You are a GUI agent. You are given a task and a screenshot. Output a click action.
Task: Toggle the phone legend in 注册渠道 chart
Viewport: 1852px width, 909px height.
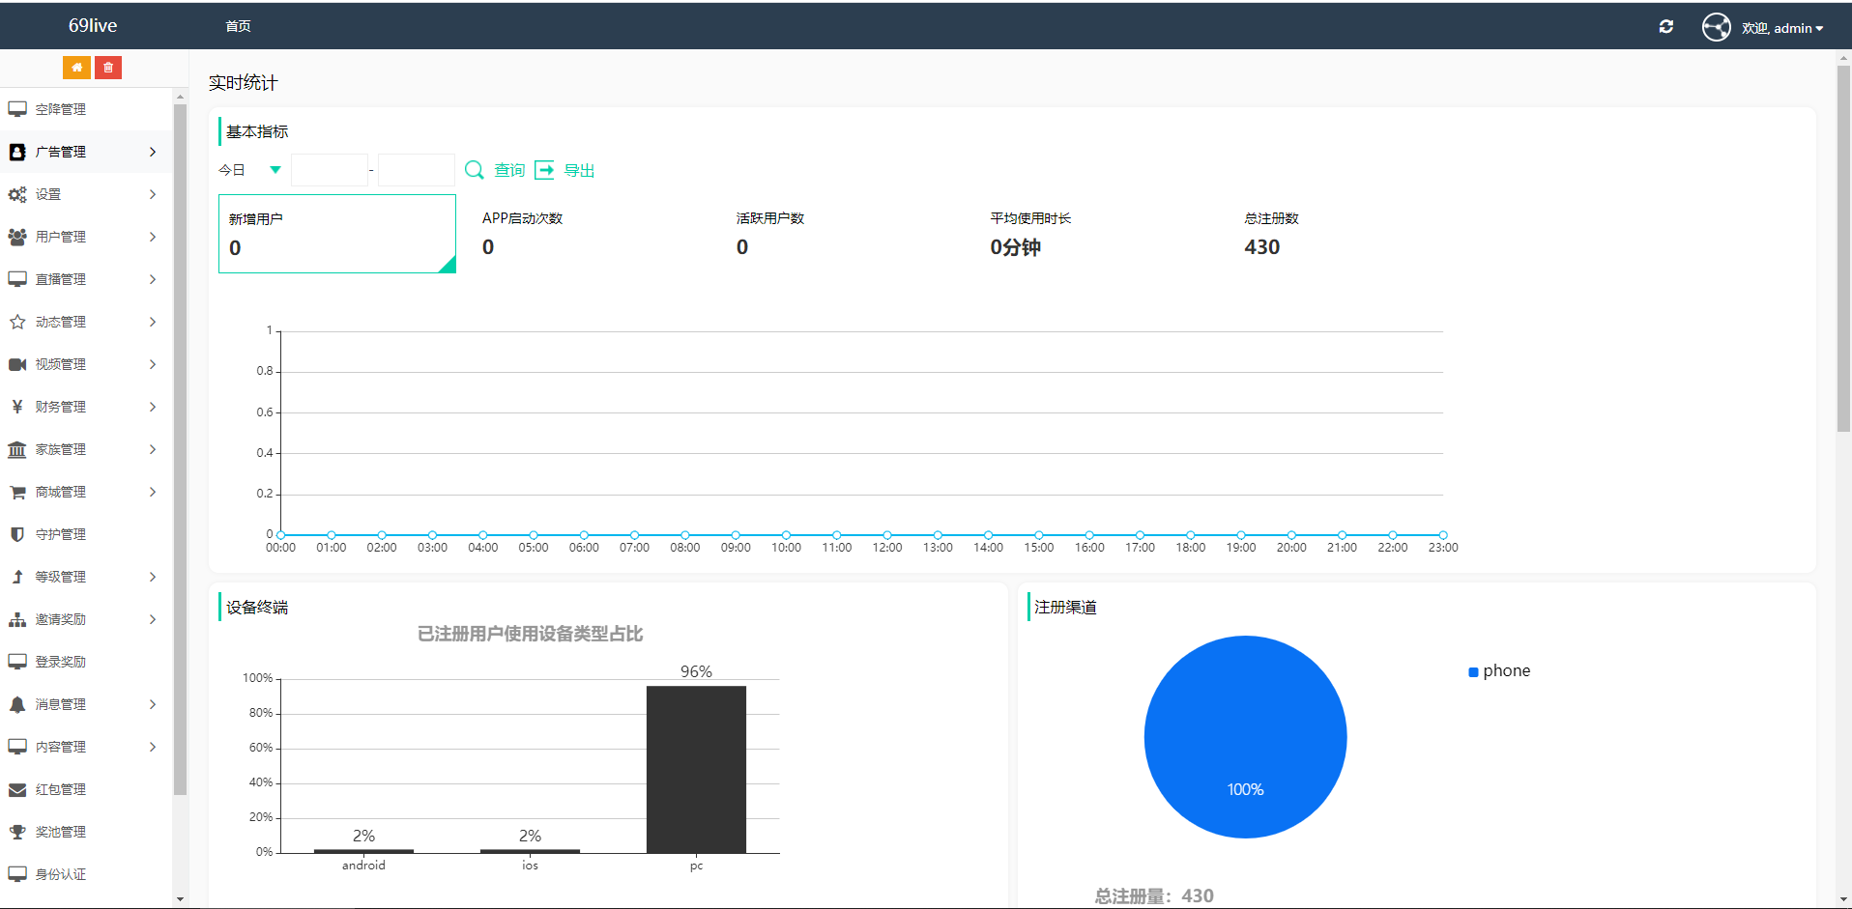pos(1499,671)
